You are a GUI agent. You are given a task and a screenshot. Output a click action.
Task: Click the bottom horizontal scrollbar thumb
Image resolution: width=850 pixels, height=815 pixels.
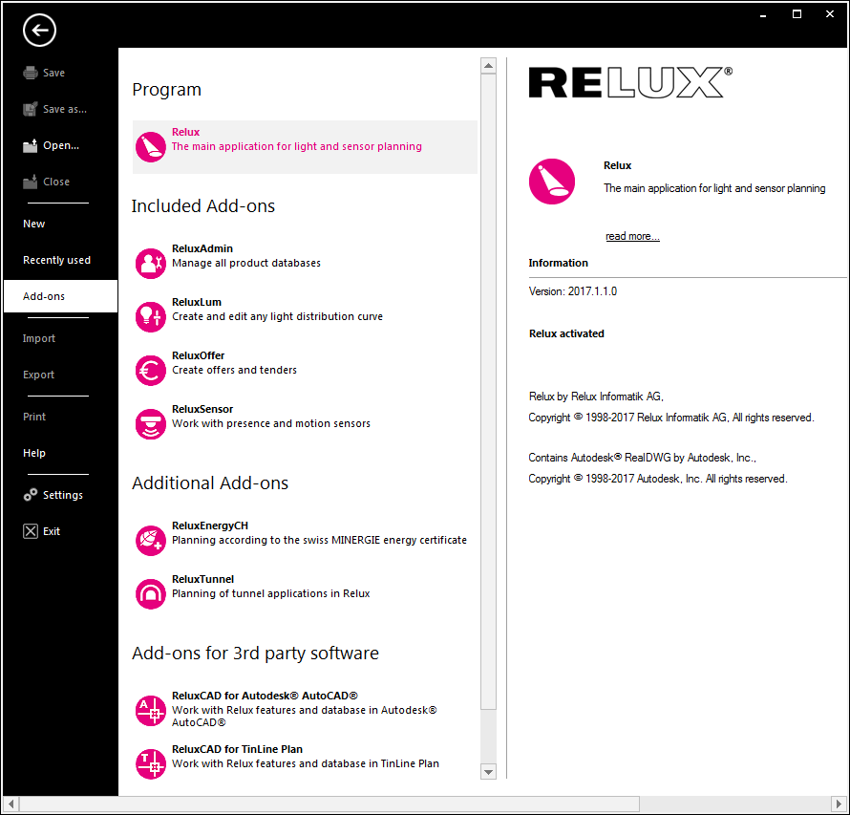(x=329, y=804)
